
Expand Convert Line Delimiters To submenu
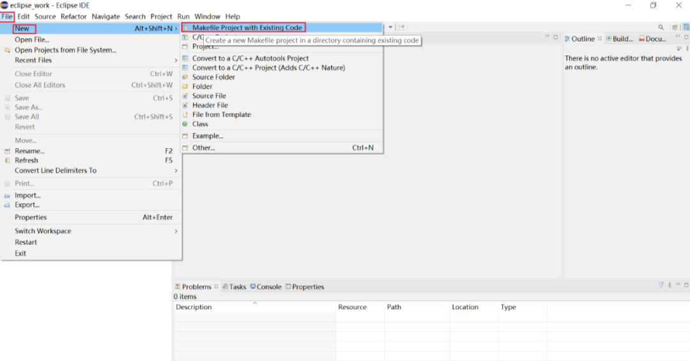point(176,171)
